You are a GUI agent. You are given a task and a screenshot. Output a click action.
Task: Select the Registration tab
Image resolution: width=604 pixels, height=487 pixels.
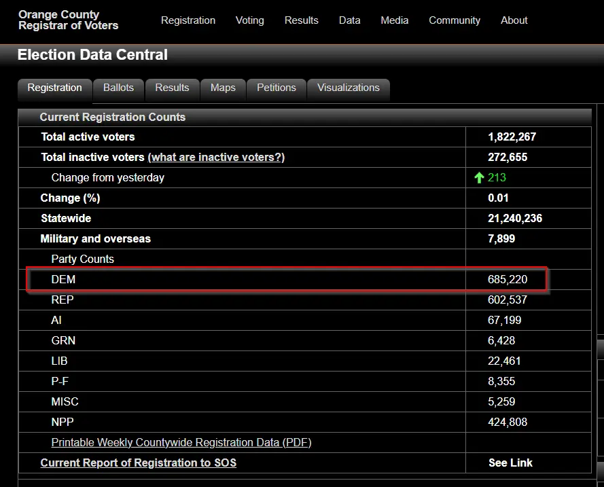coord(54,88)
